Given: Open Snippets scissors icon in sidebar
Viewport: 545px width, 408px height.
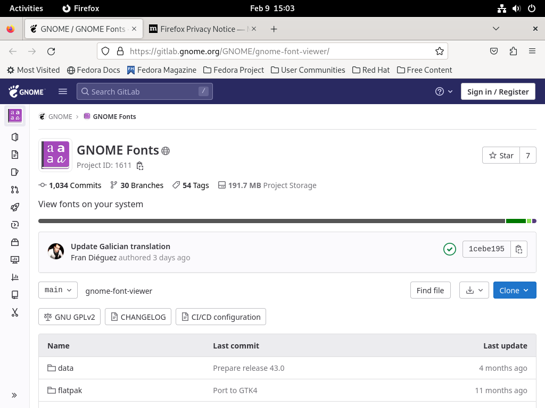Looking at the screenshot, I should (x=14, y=312).
